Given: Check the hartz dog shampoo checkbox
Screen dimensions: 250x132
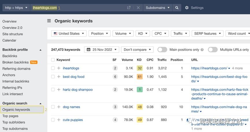Looking at the screenshot, I should tap(53, 90).
